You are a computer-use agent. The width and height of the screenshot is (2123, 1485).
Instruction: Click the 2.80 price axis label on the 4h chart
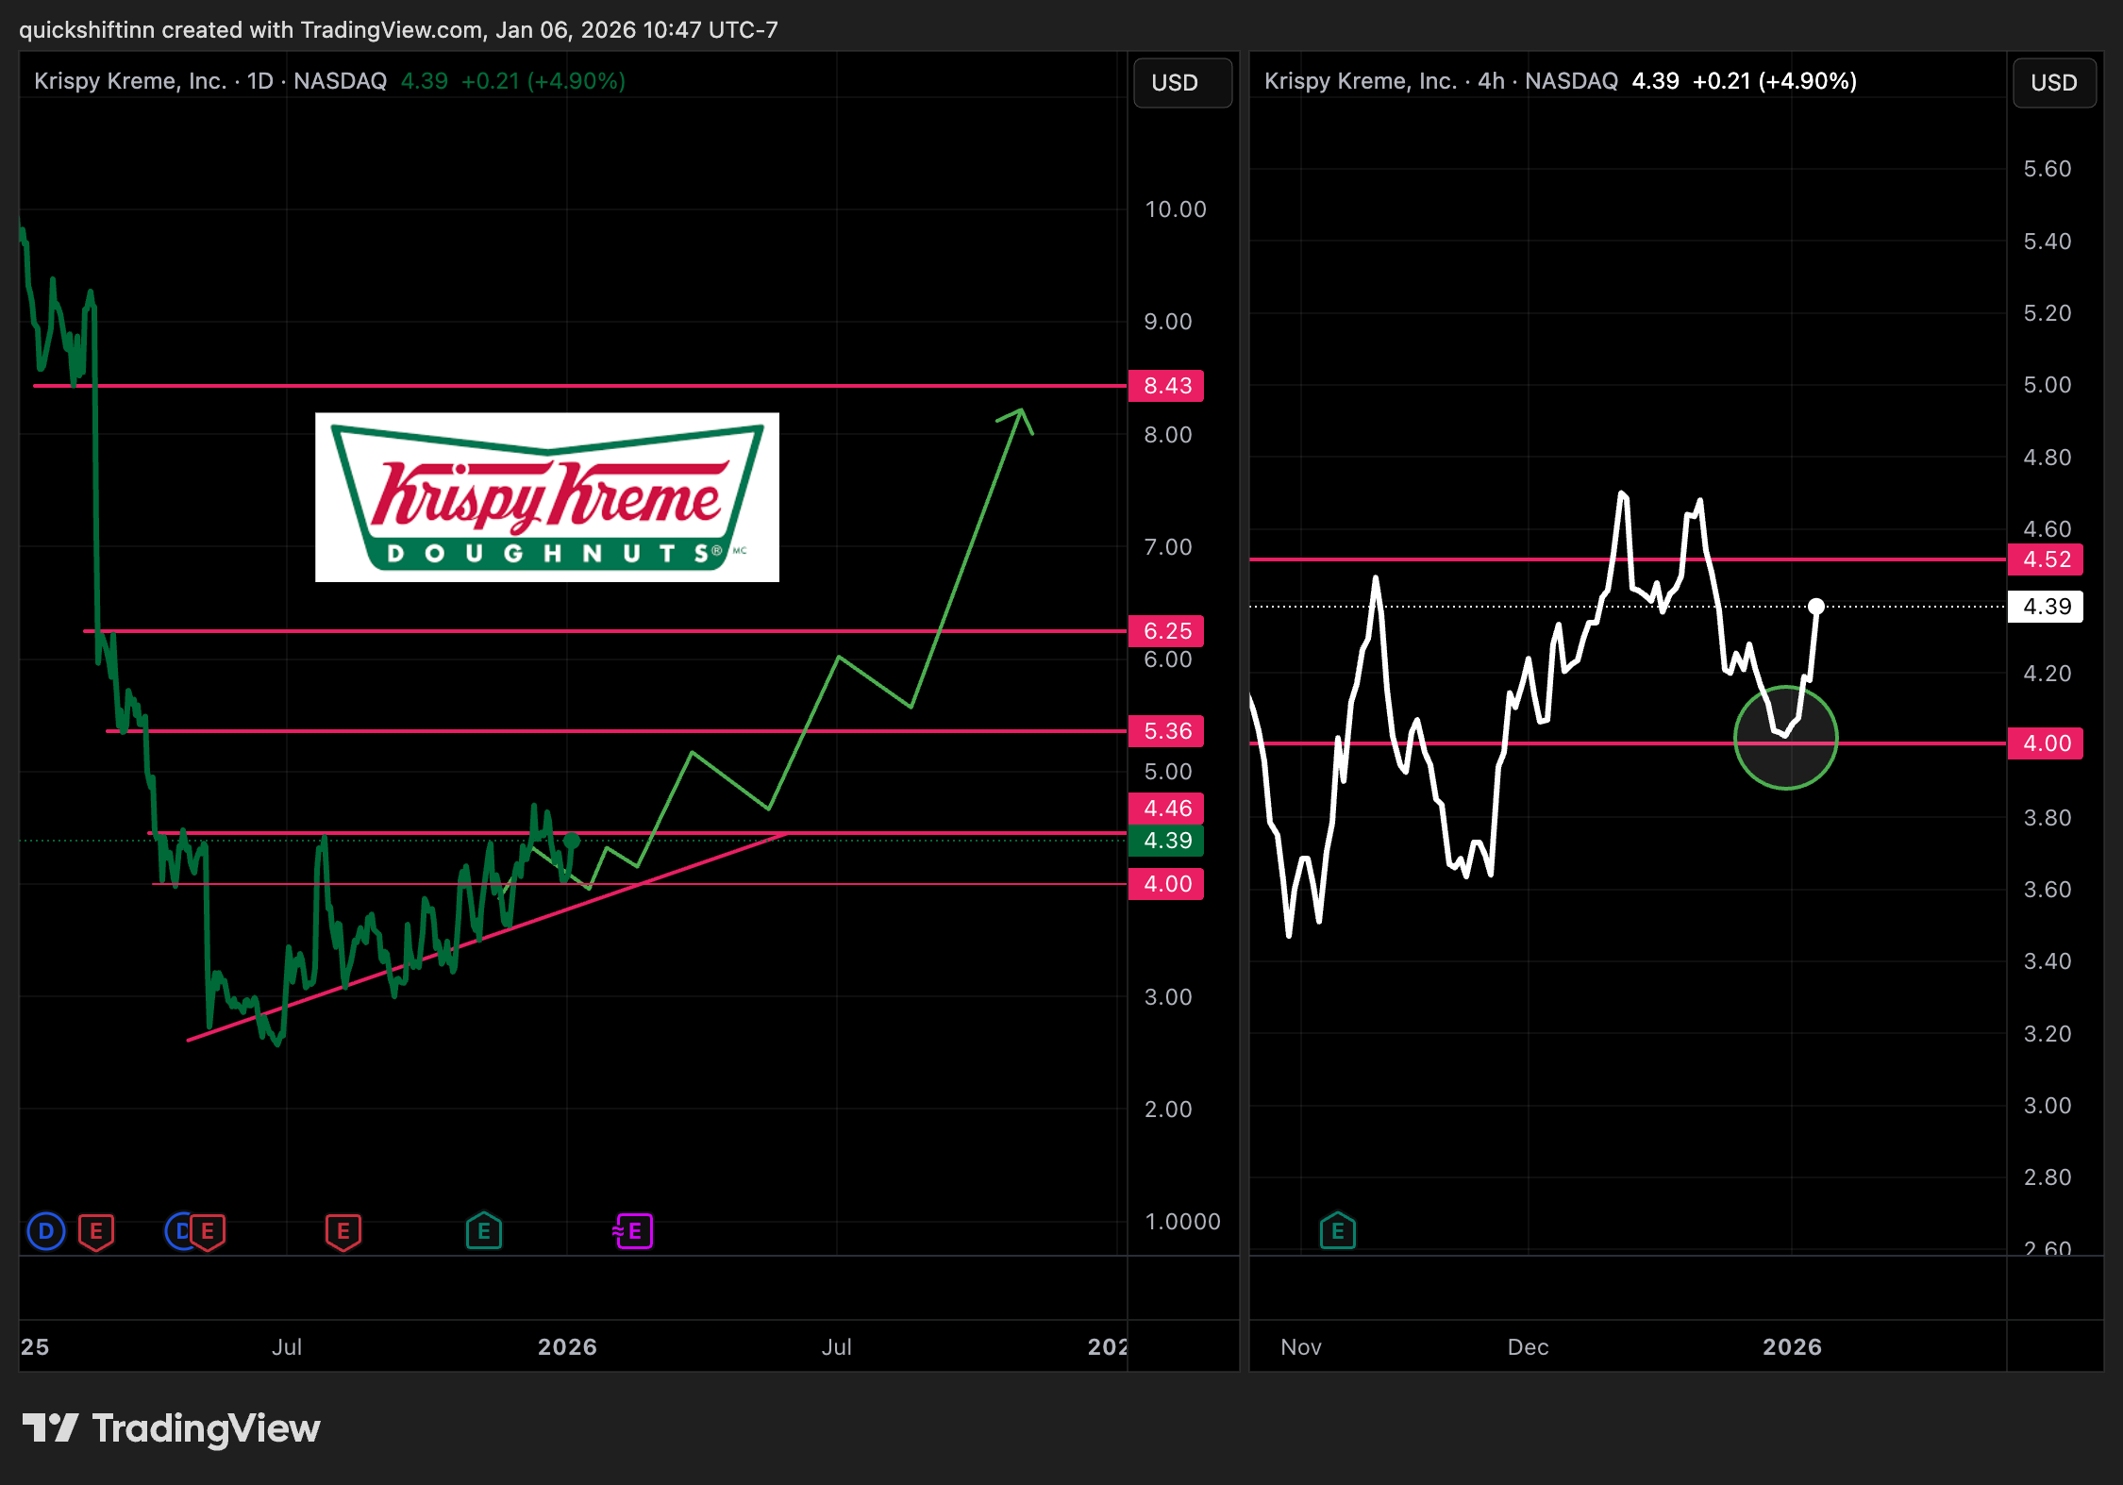[x=2048, y=1177]
